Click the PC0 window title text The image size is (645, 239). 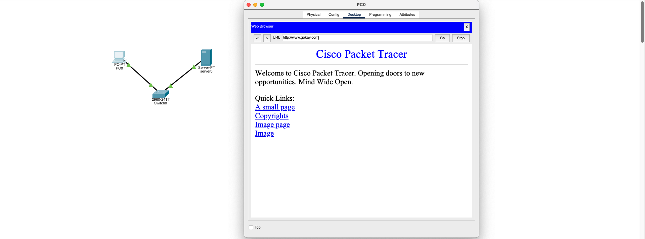tap(361, 5)
